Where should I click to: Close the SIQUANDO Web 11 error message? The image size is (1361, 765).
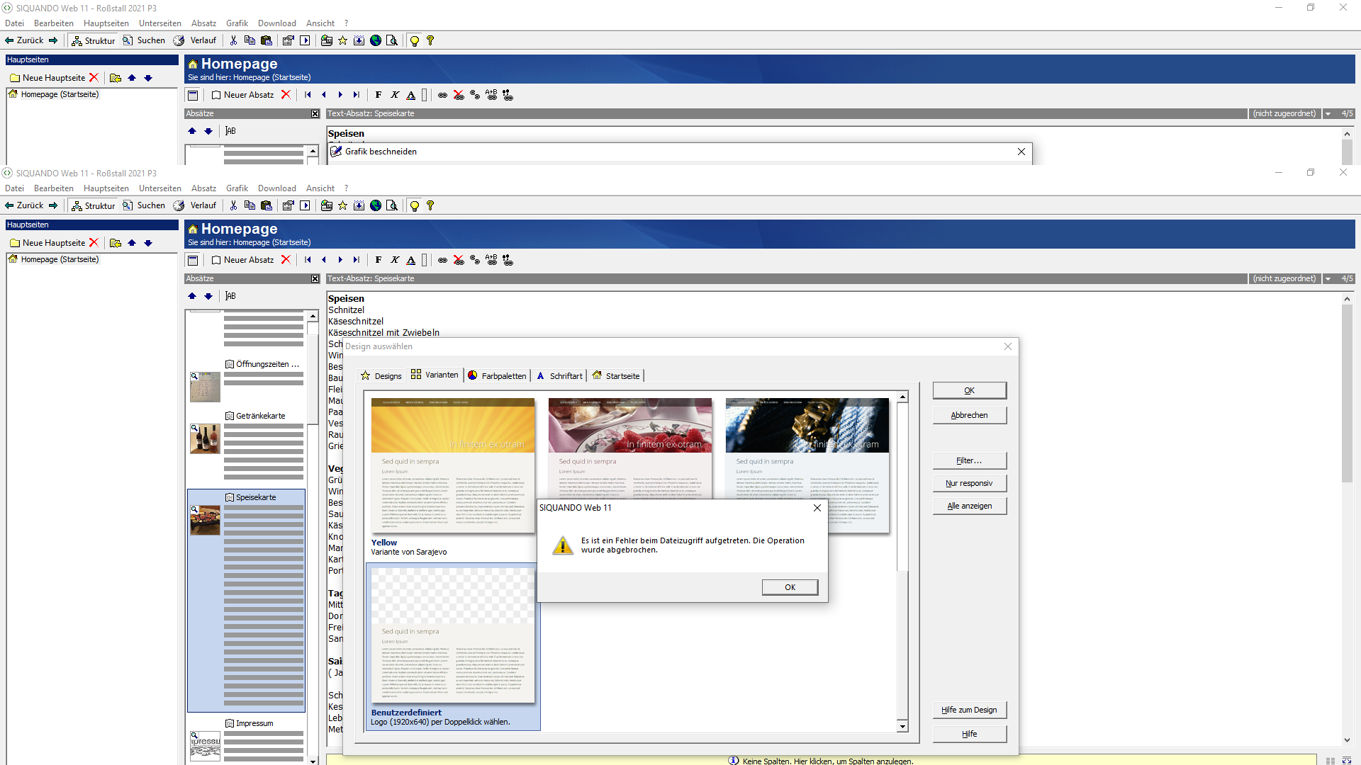[x=817, y=508]
